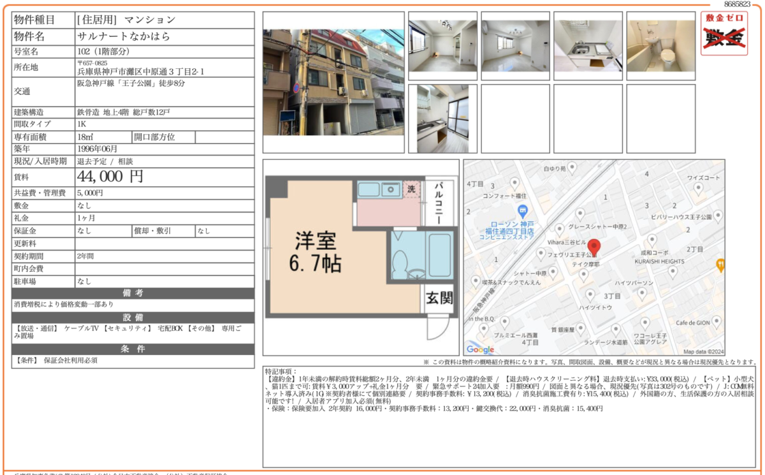Image resolution: width=765 pixels, height=475 pixels.
Task: Click the structure text 鉄骨造 地上4階 総戸数12戸
Action: tap(124, 112)
